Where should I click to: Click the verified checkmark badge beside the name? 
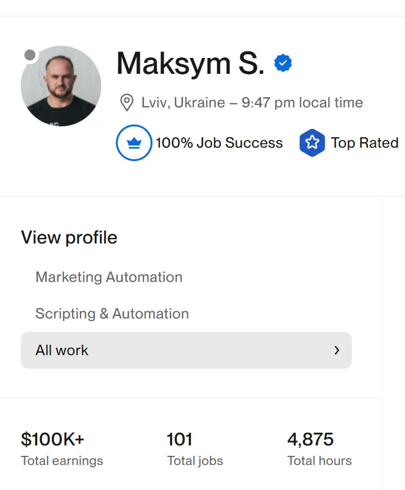282,63
